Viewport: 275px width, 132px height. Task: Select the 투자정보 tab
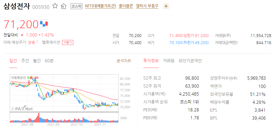[151, 61]
